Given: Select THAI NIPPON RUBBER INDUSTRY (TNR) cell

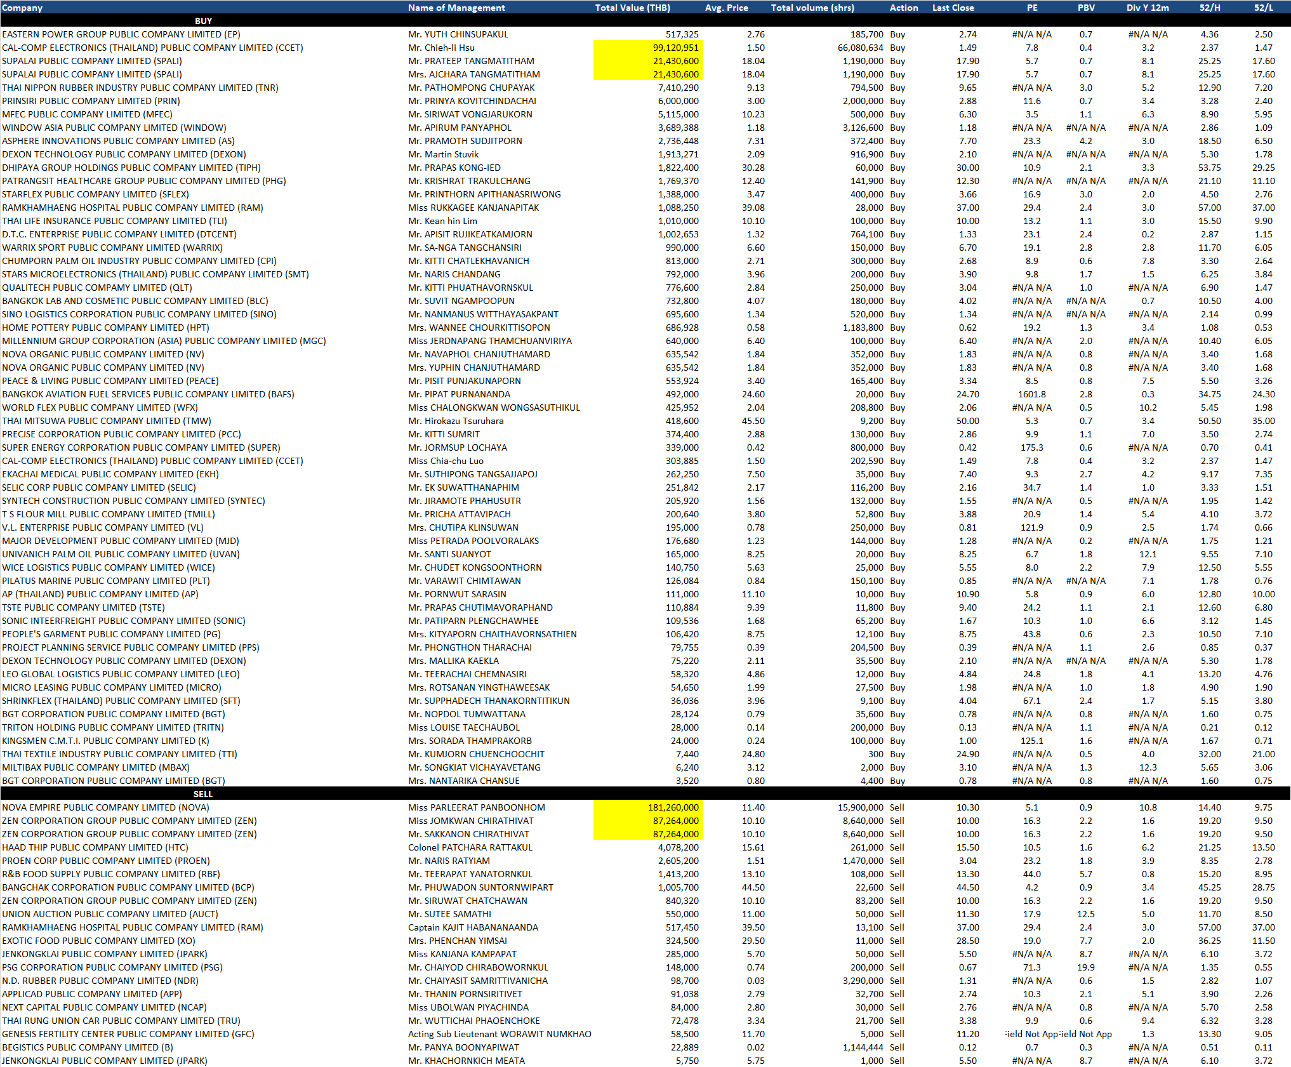Looking at the screenshot, I should (140, 88).
